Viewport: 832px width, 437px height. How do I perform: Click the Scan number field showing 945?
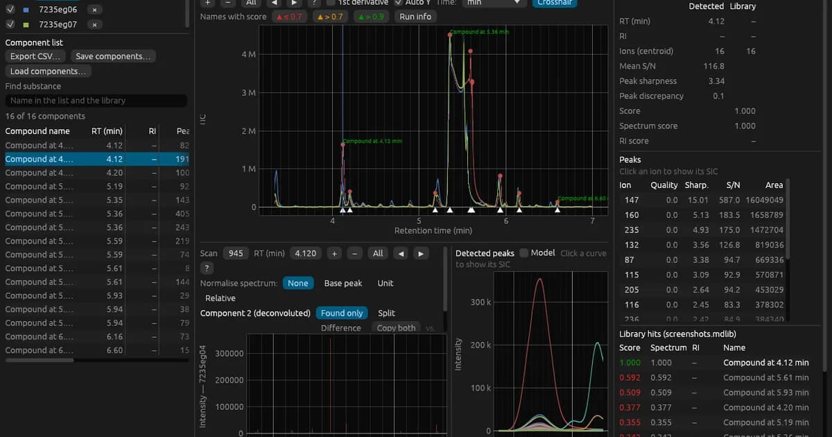tap(236, 253)
